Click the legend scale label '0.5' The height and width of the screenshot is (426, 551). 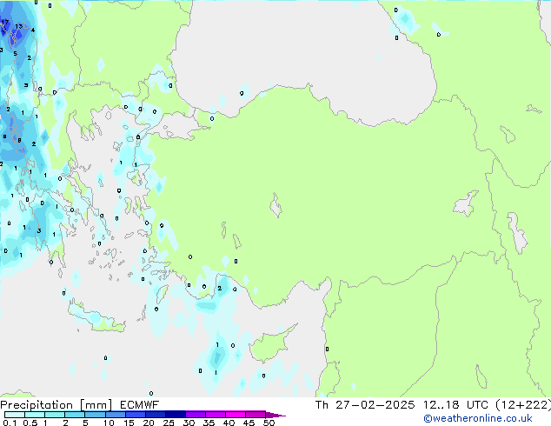point(30,423)
